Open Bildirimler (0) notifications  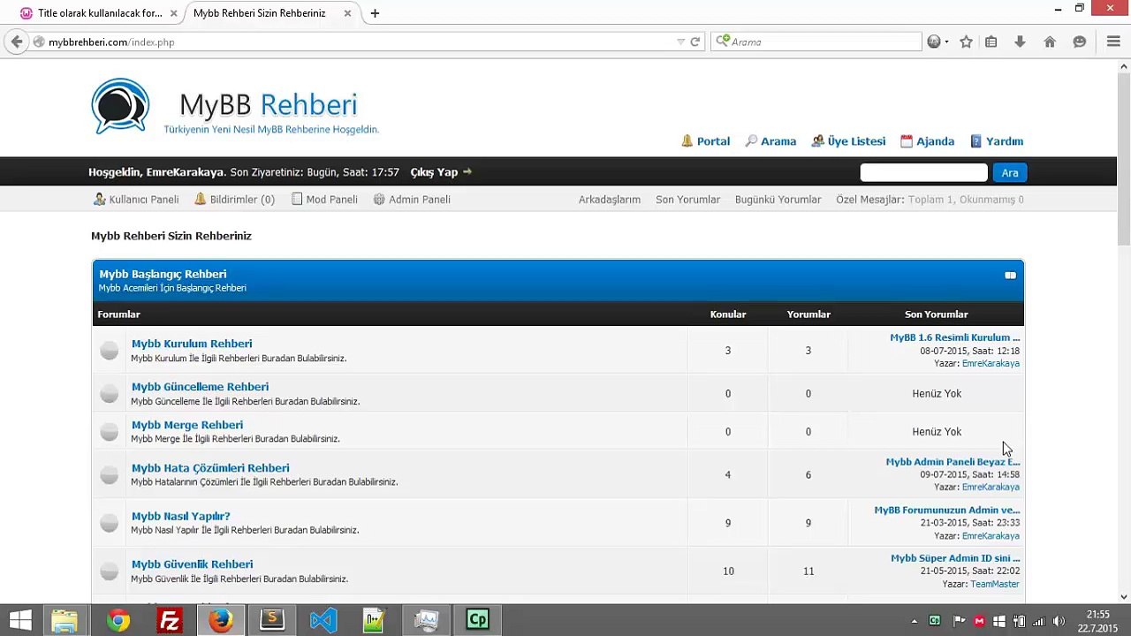234,200
